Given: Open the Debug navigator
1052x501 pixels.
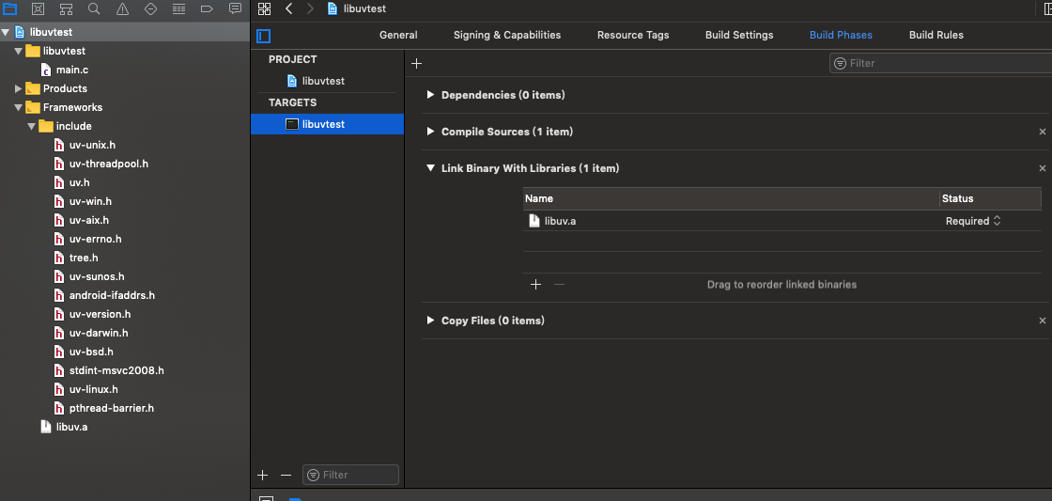Looking at the screenshot, I should click(178, 8).
